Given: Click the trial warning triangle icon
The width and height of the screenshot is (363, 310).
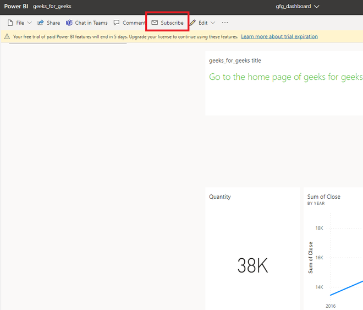Looking at the screenshot, I should coord(7,36).
